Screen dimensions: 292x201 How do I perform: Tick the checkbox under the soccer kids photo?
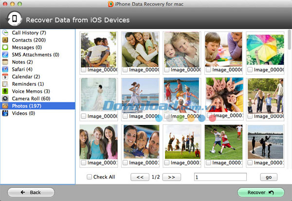click(x=209, y=163)
